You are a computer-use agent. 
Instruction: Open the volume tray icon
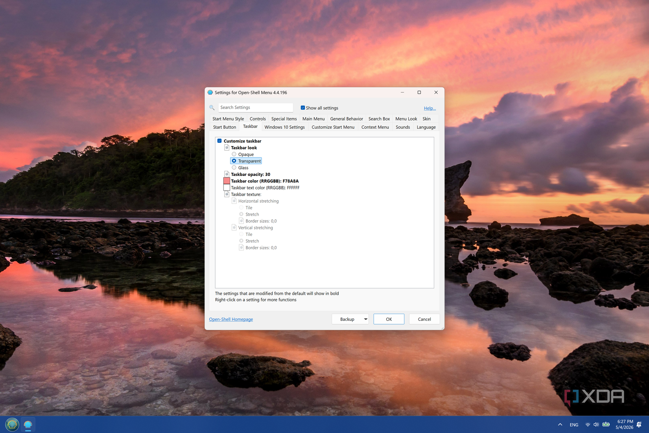tap(596, 424)
